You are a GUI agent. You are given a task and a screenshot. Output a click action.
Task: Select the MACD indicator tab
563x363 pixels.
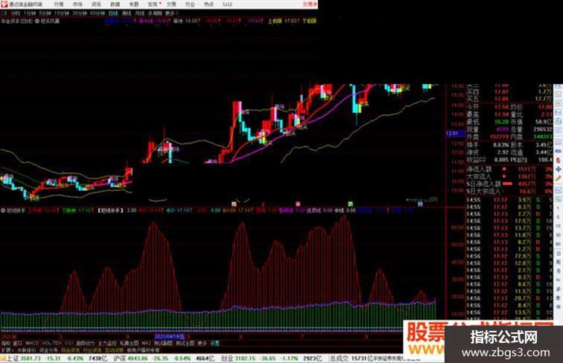click(x=32, y=343)
